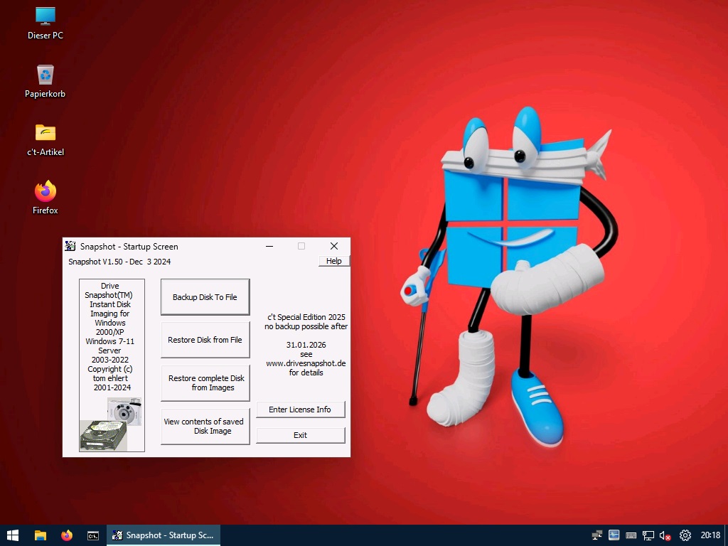The width and height of the screenshot is (728, 546).
Task: Click the Windows Start button
Action: (13, 535)
